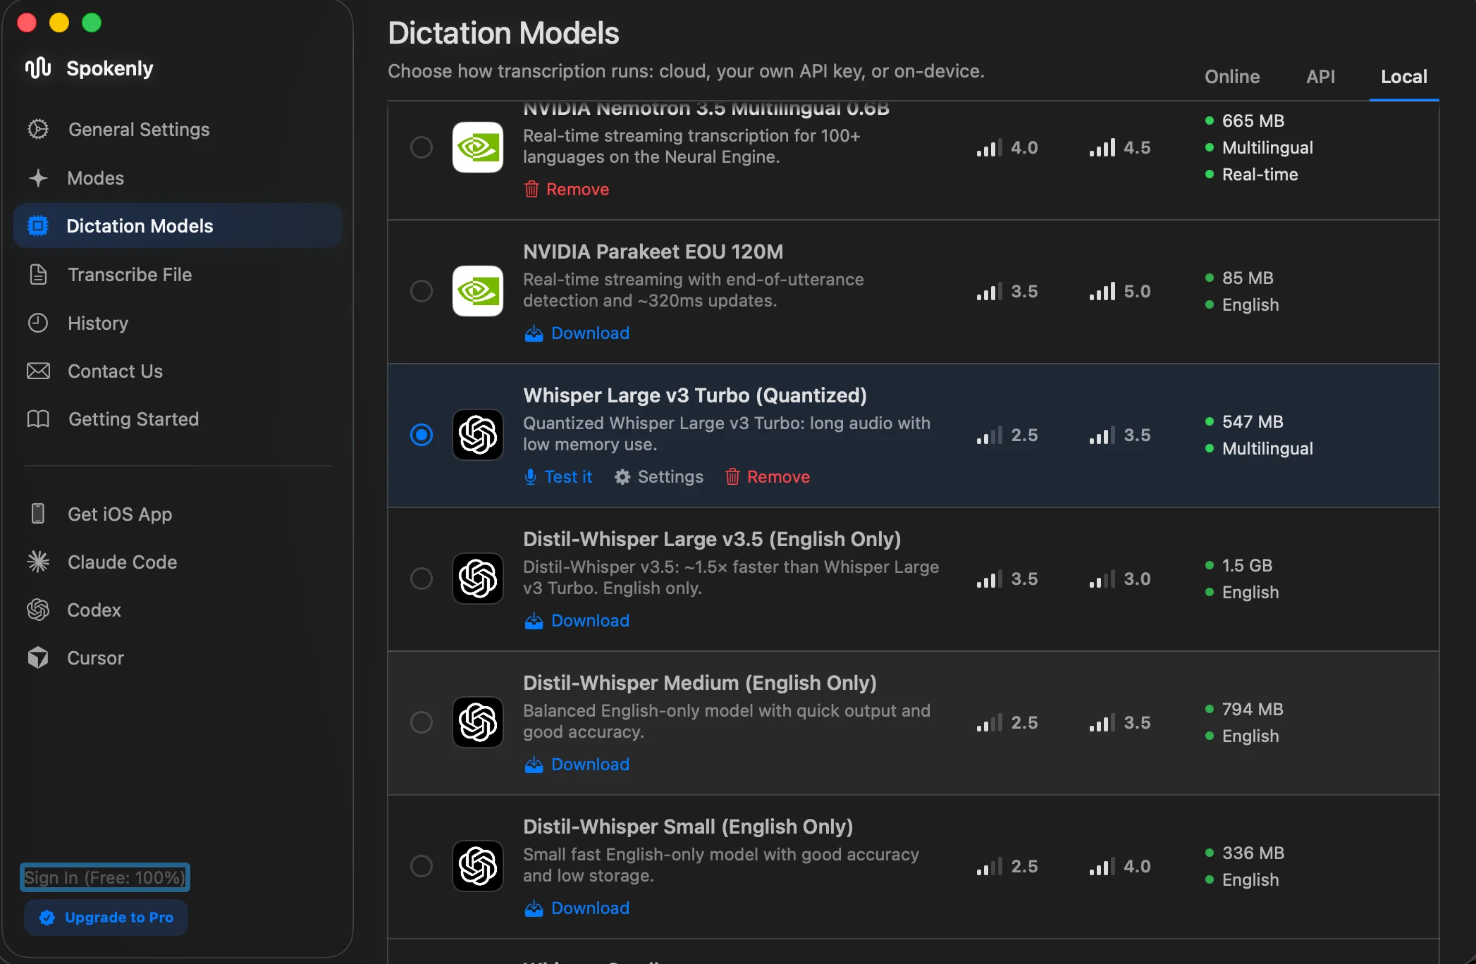Download the Distil-Whisper Medium model
This screenshot has height=964, width=1476.
(x=577, y=765)
